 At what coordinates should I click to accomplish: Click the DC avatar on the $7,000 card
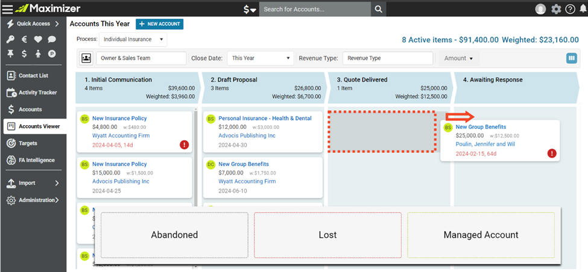(x=210, y=164)
